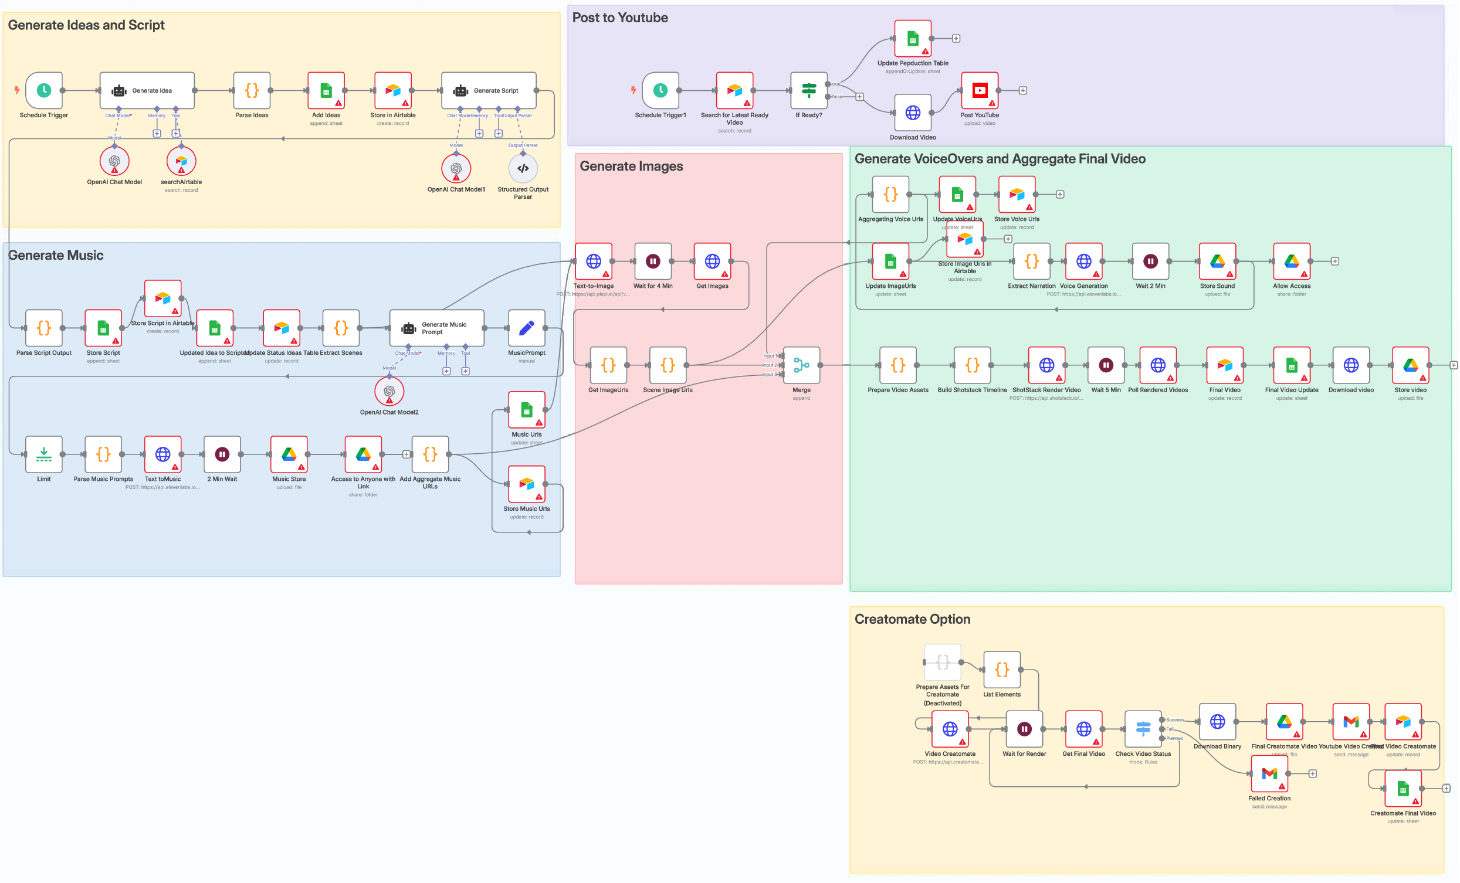
Task: Open the Generate Idea agent node
Action: coord(147,91)
